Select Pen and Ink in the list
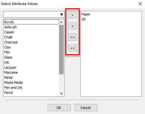The width and height of the screenshot is (145, 114). point(31,88)
